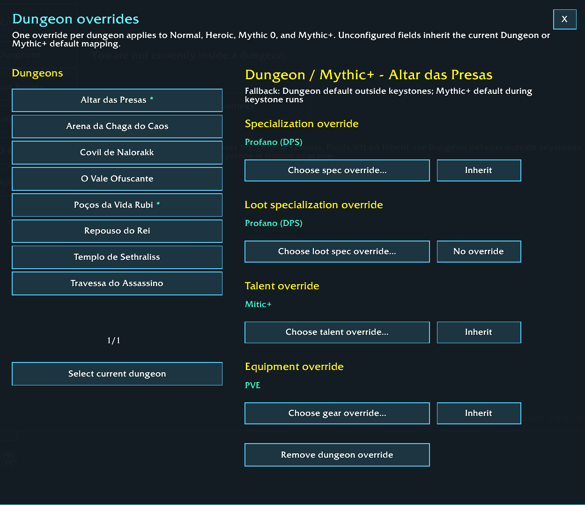Select Poços da Vida Rubi dungeon
This screenshot has height=505, width=585.
[117, 205]
